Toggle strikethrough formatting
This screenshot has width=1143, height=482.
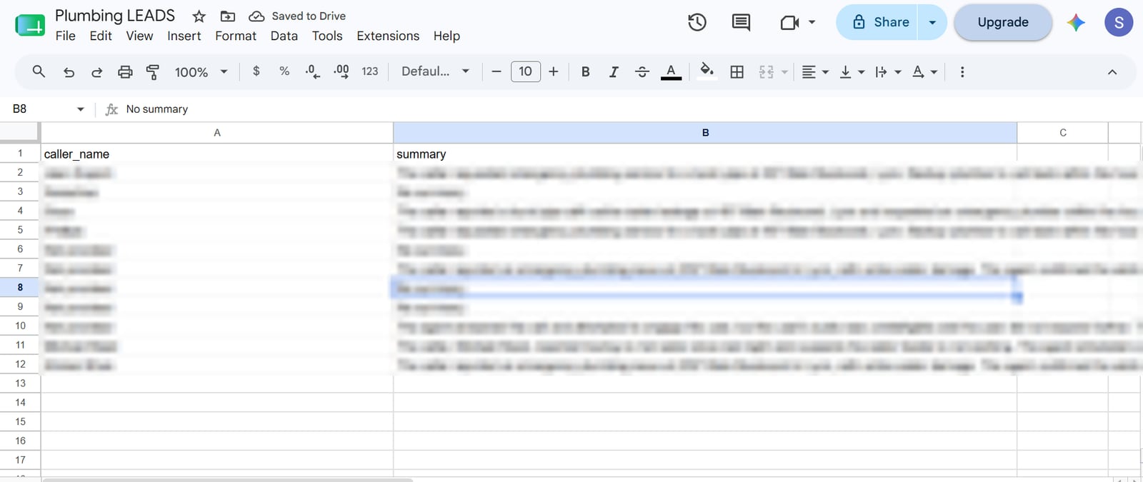point(642,71)
